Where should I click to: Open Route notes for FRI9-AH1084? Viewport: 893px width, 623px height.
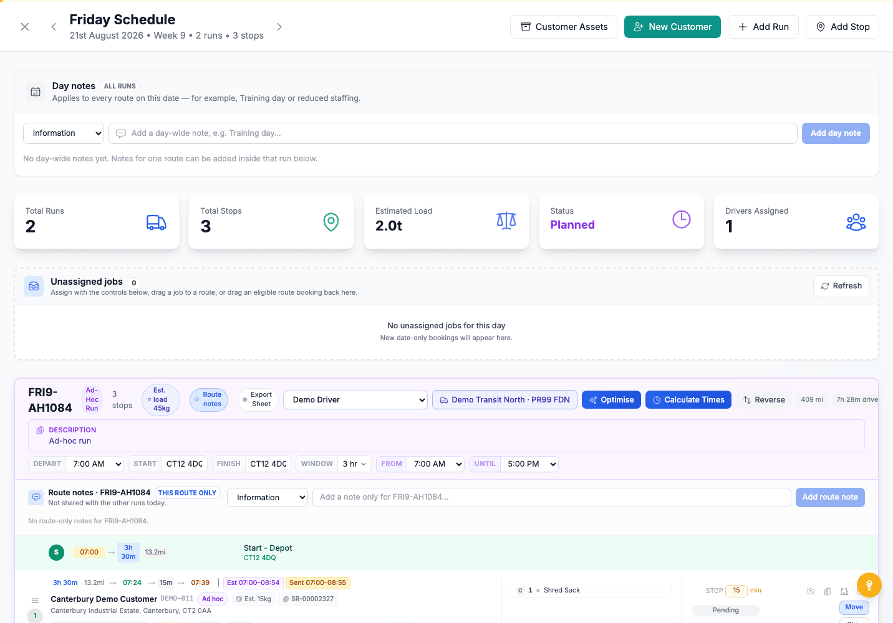[x=208, y=400]
